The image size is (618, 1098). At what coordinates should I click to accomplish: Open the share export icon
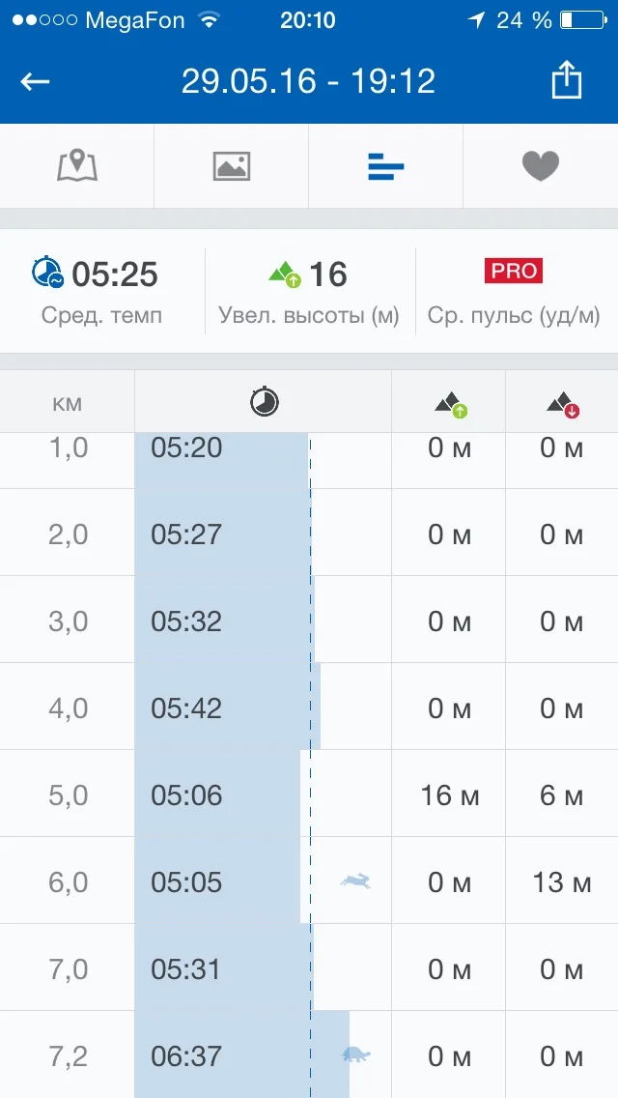point(567,80)
